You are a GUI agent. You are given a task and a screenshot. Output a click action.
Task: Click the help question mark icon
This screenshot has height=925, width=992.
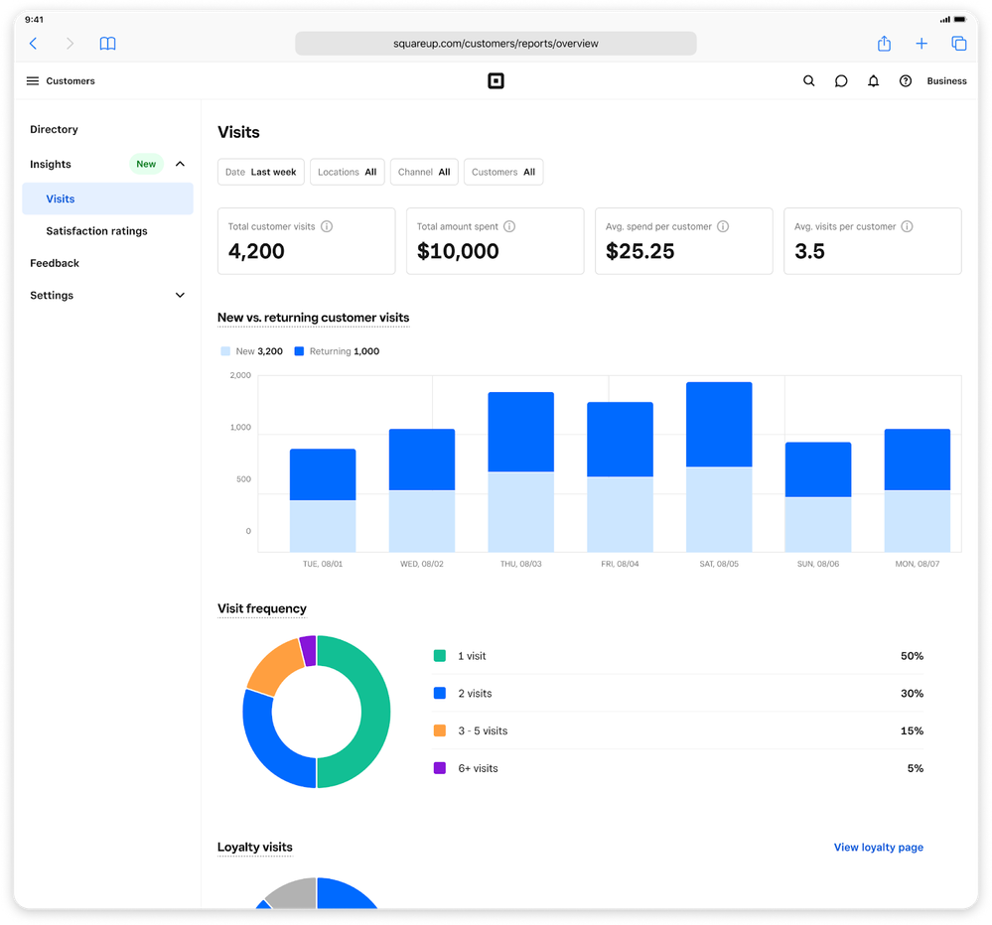tap(906, 81)
